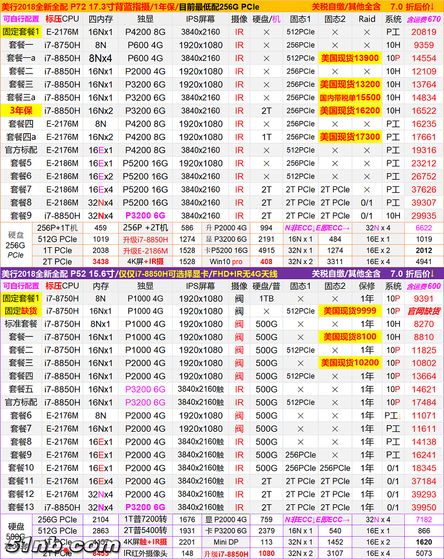This screenshot has width=444, height=559.
Task: Click the P72 title banner at the top
Action: pos(222,7)
